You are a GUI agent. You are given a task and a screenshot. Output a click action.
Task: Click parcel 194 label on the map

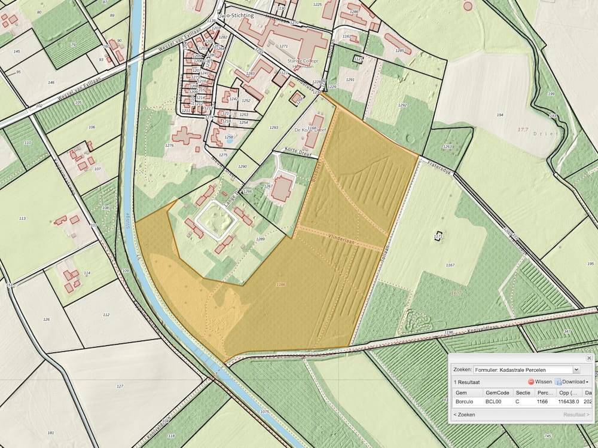[500, 115]
